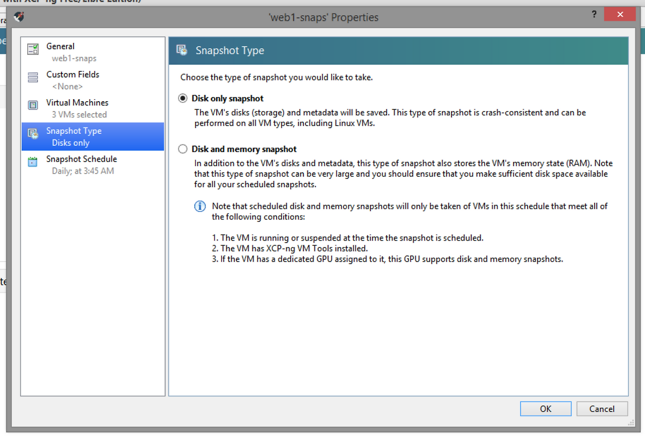
Task: Open the Virtual Machines tab
Action: tap(93, 108)
